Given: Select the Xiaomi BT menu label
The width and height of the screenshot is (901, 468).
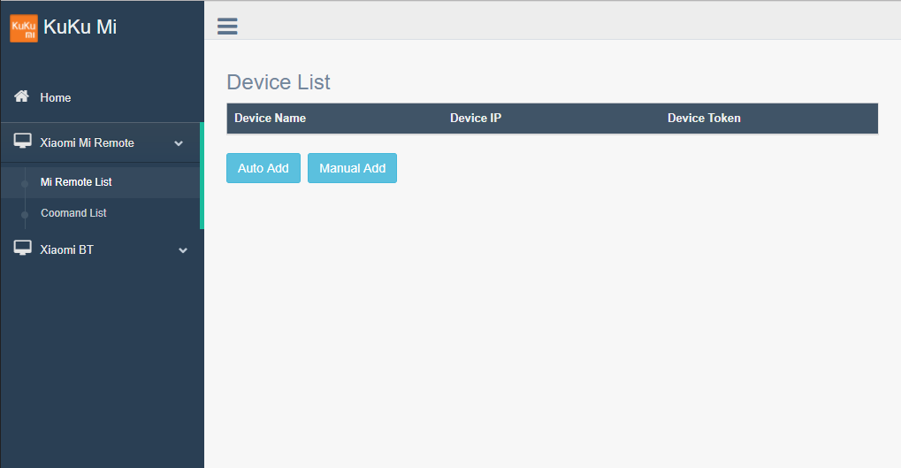Looking at the screenshot, I should pos(66,249).
